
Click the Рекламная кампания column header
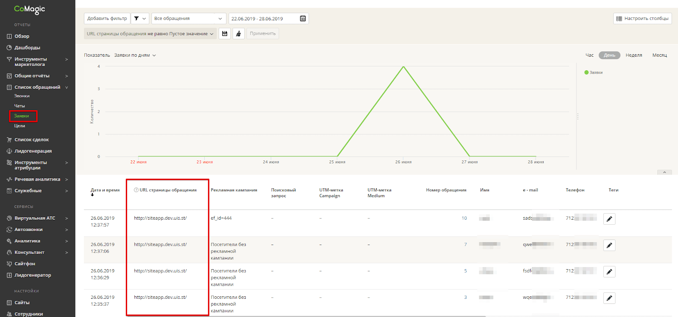(x=234, y=190)
